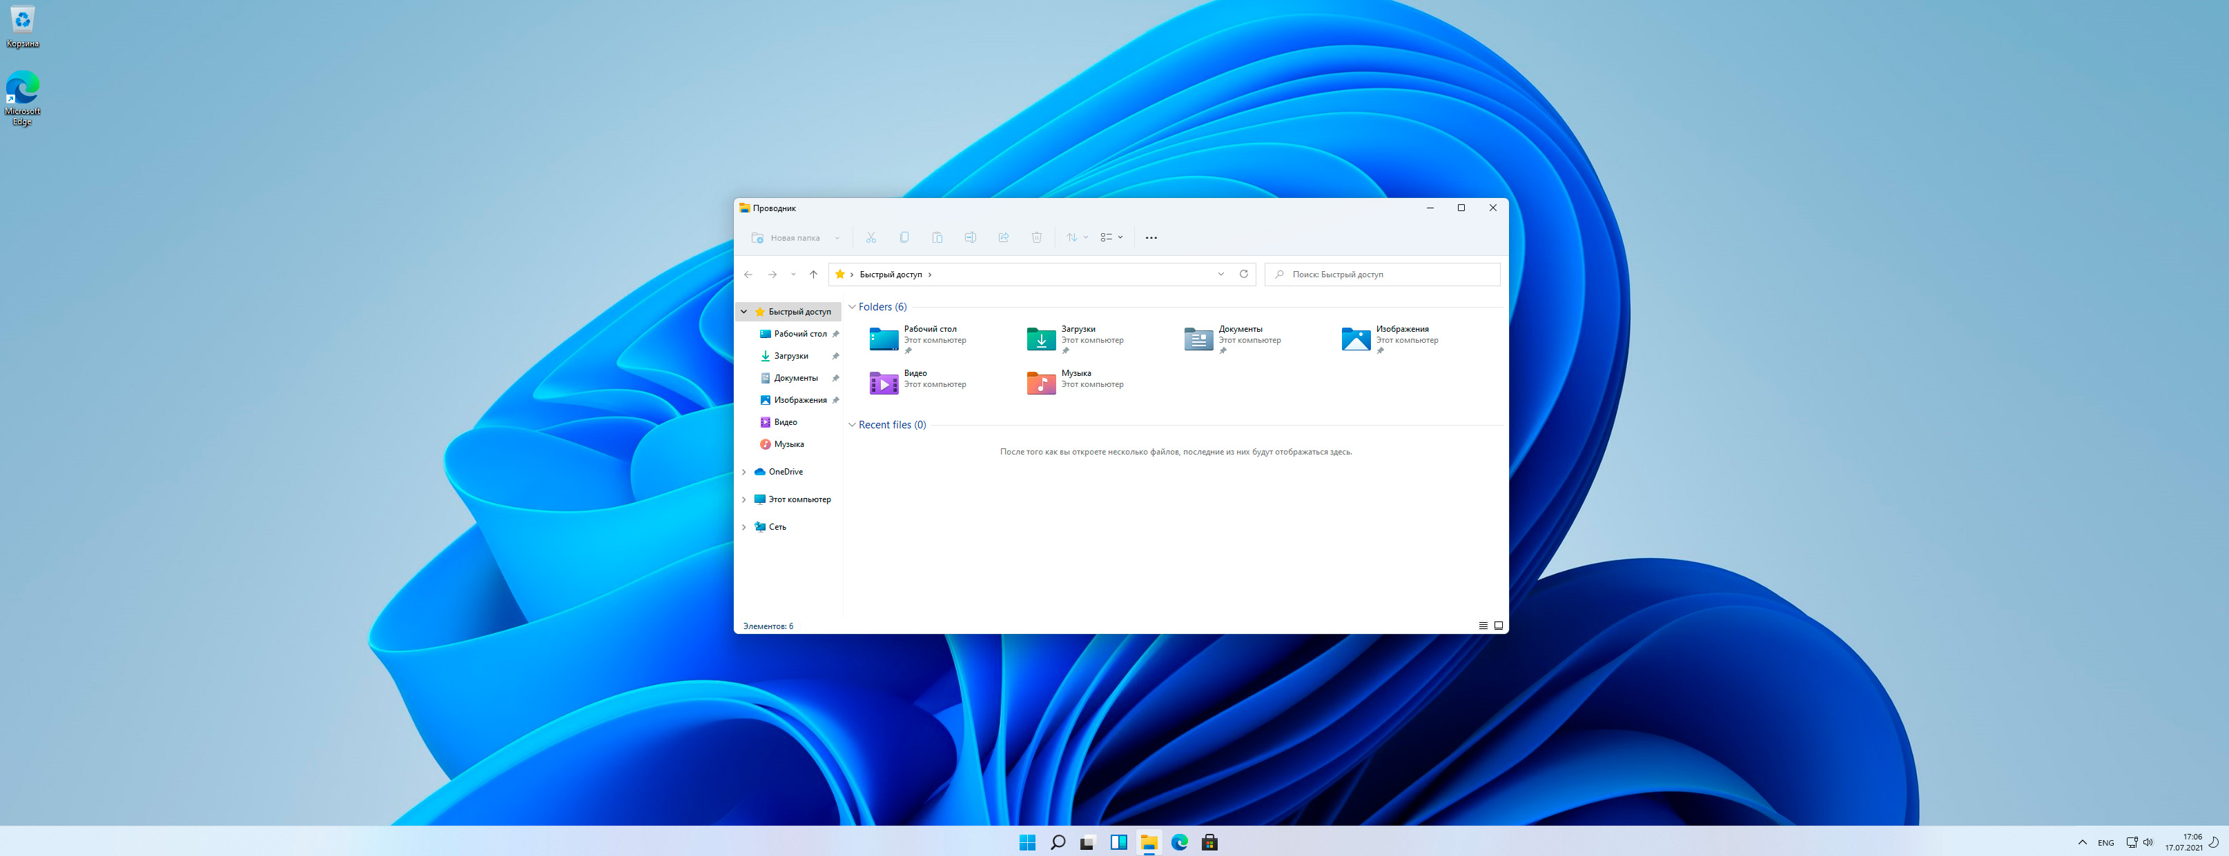Open the Sort options dropdown
The image size is (2229, 856).
click(x=1076, y=238)
